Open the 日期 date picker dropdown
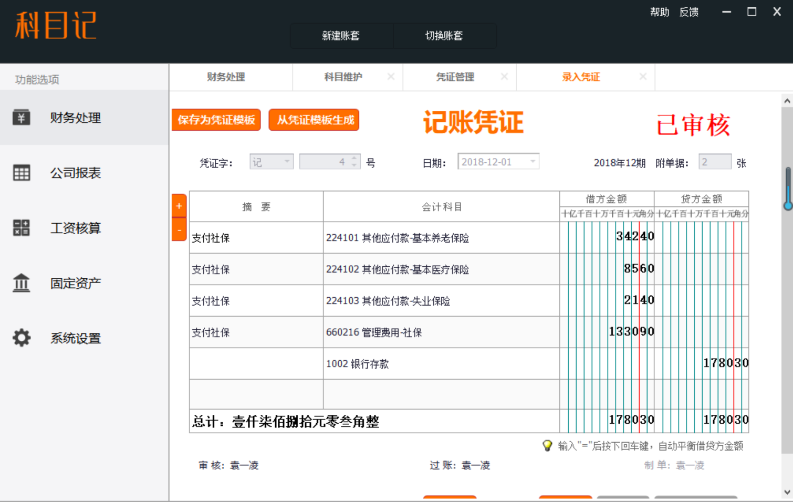 pos(533,162)
